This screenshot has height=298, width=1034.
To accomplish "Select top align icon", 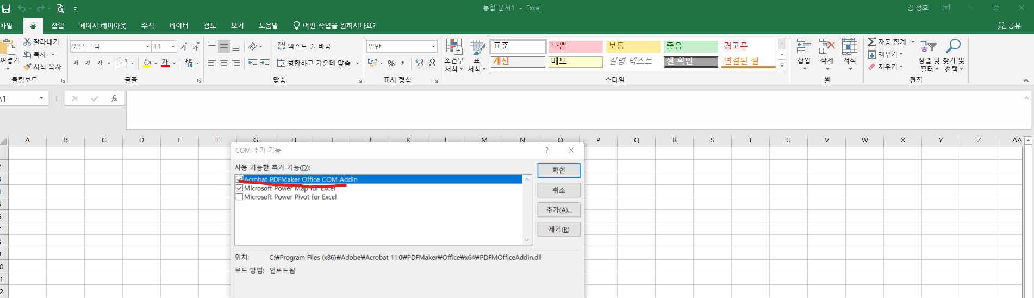I will [212, 47].
